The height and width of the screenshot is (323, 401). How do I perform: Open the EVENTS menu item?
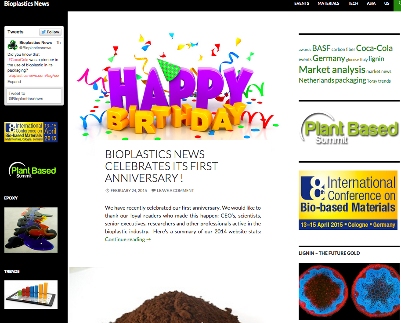(301, 4)
